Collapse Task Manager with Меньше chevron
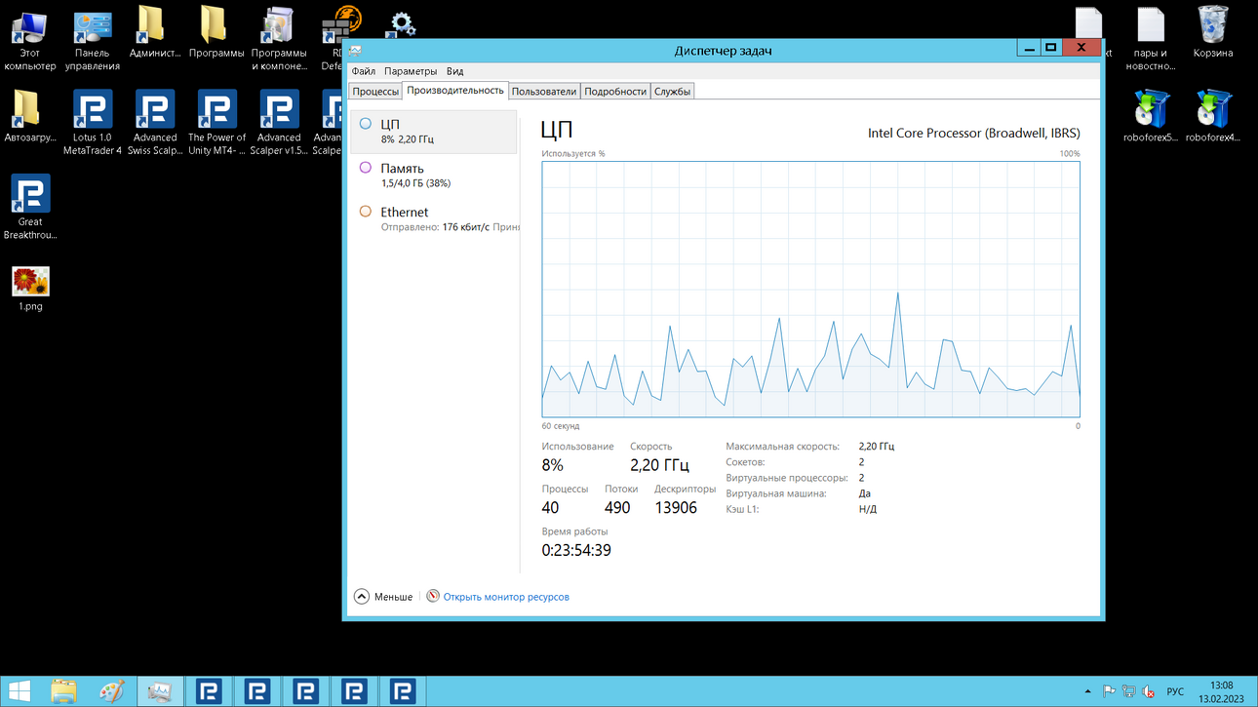This screenshot has height=707, width=1258. tap(383, 597)
